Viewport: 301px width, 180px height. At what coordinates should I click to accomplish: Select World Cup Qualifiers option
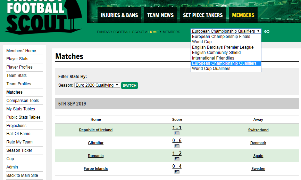click(x=226, y=69)
